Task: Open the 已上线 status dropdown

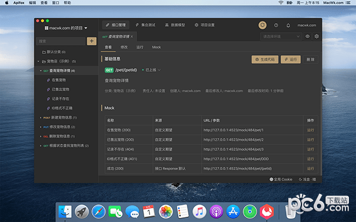Action: tap(151, 70)
